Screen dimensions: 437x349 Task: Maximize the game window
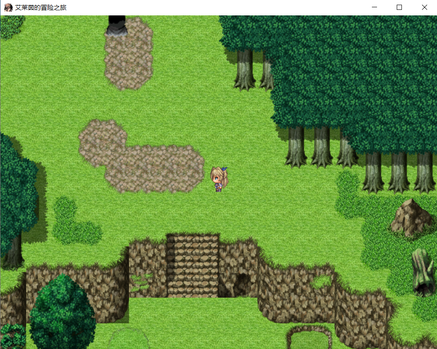[x=399, y=8]
